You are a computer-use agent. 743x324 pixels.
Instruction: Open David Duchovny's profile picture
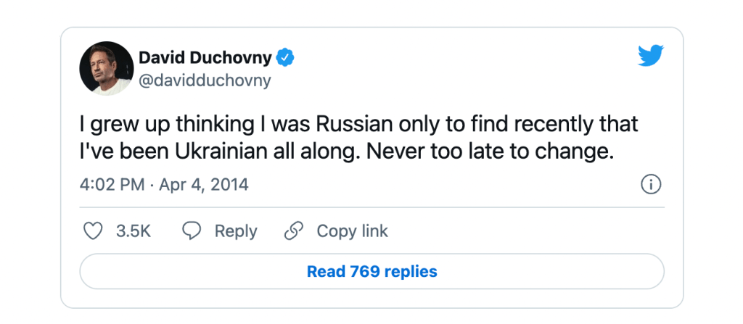click(x=104, y=67)
